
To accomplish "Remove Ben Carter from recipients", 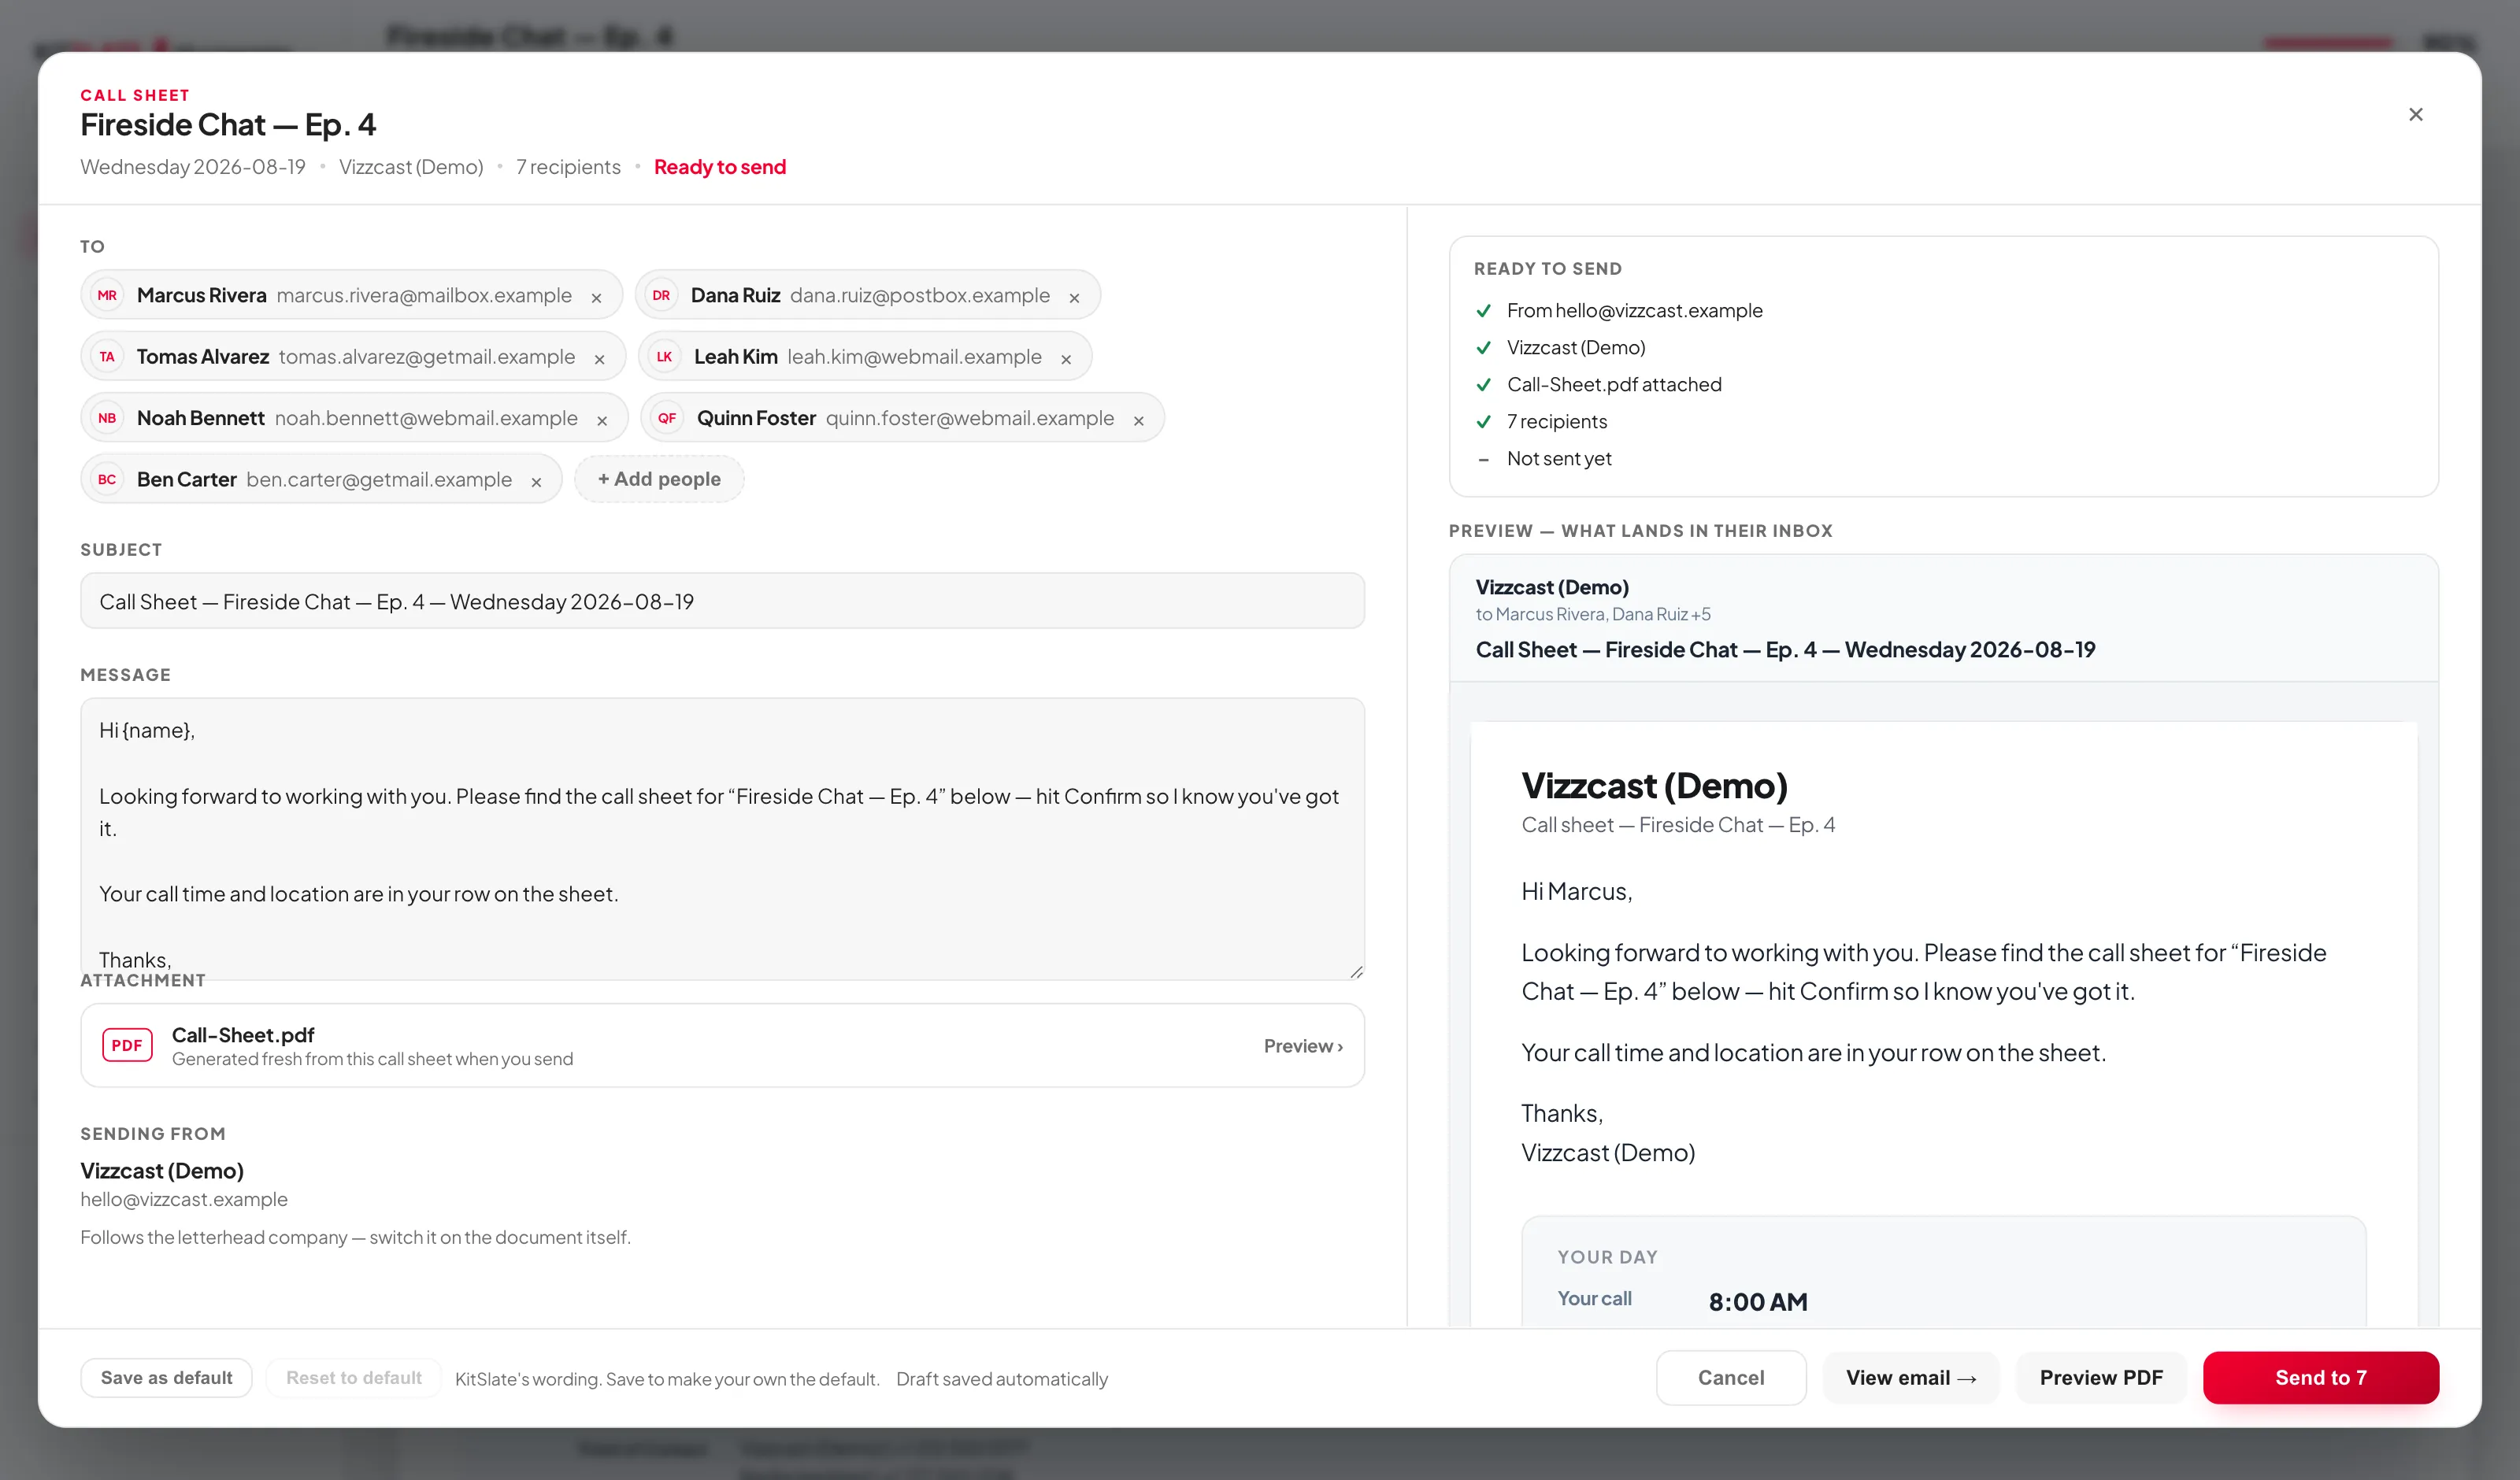I will tap(536, 482).
